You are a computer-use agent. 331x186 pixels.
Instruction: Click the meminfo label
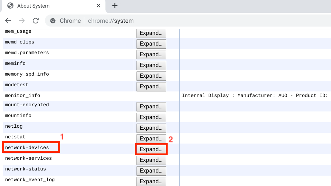(x=15, y=63)
